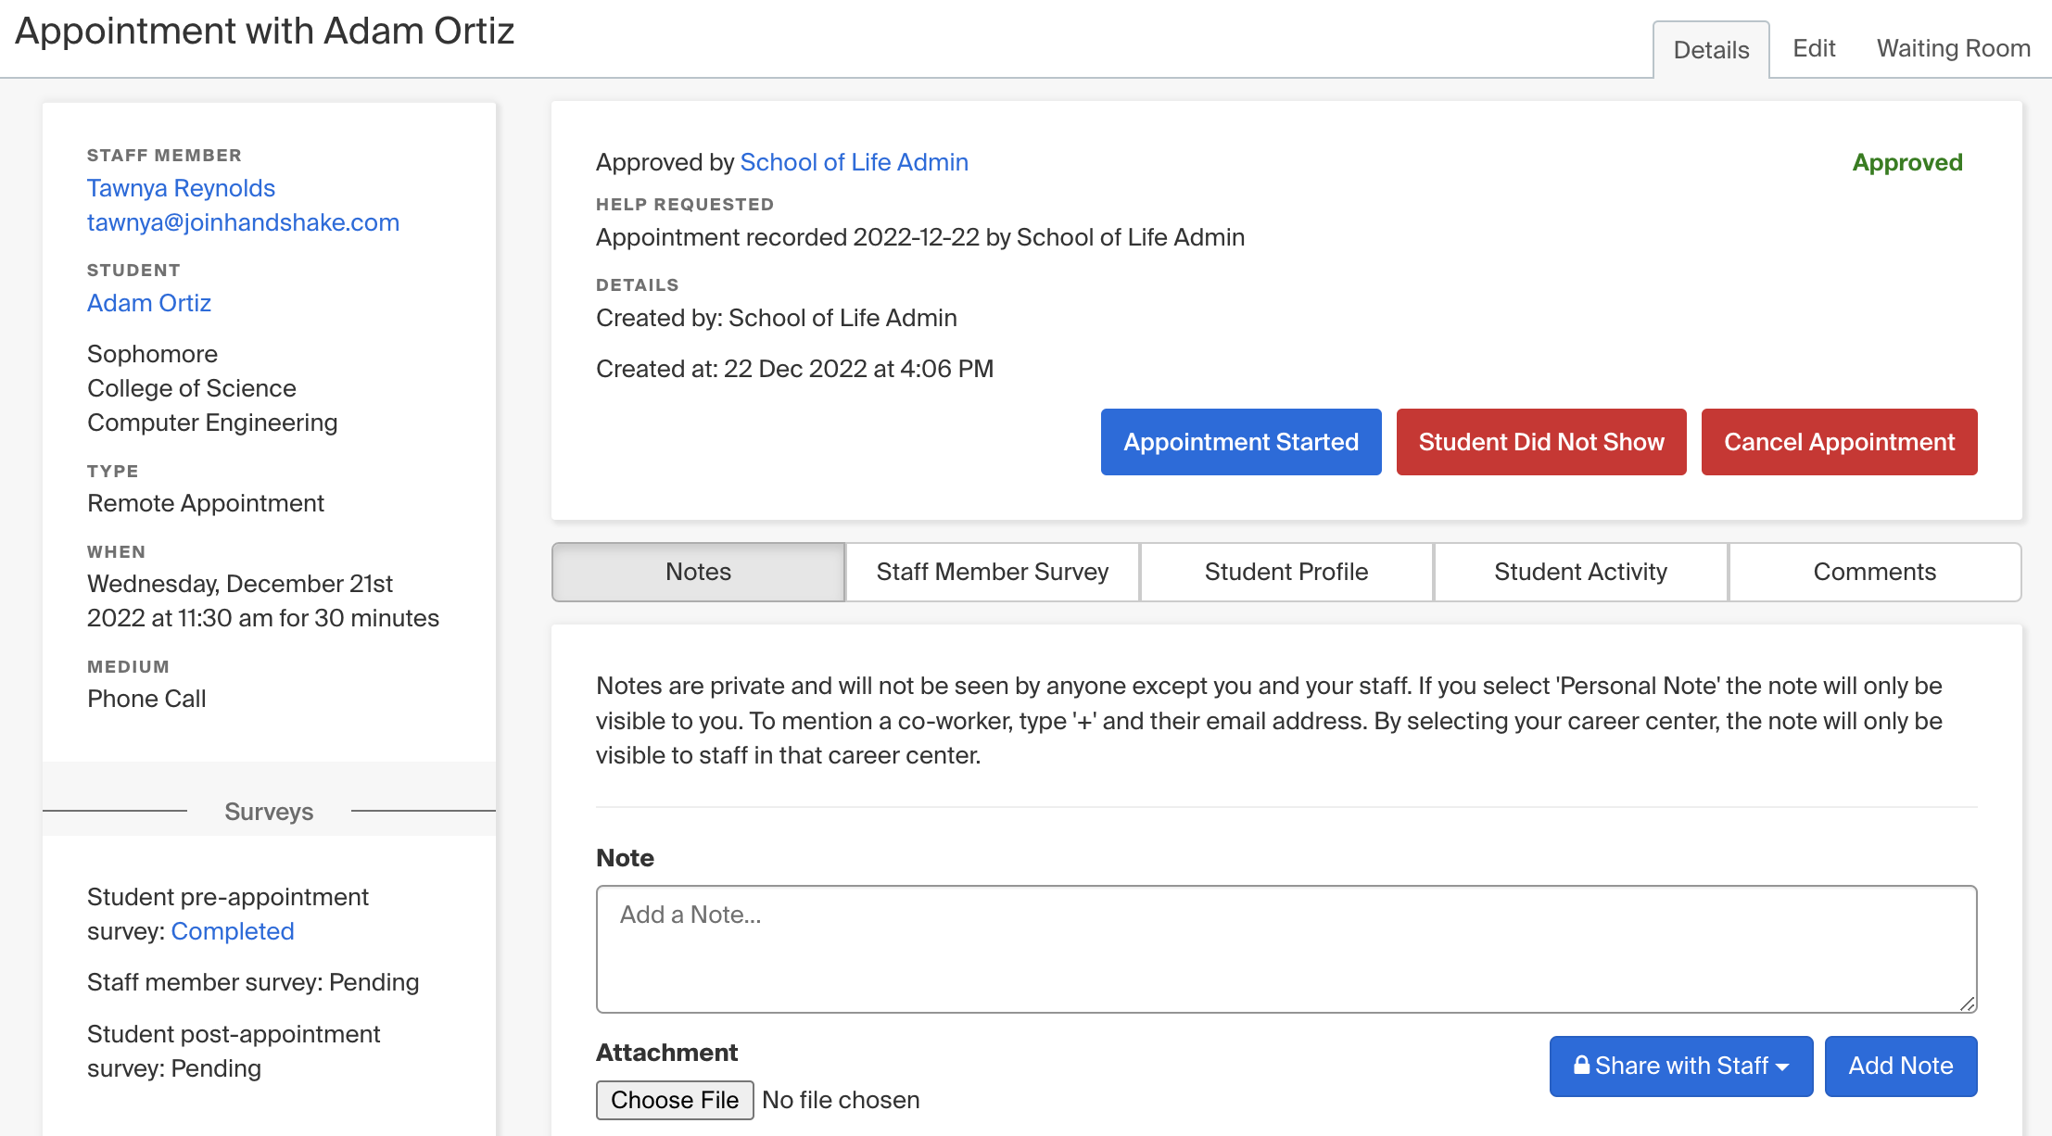
Task: Open the Student Profile tab
Action: pos(1286,572)
